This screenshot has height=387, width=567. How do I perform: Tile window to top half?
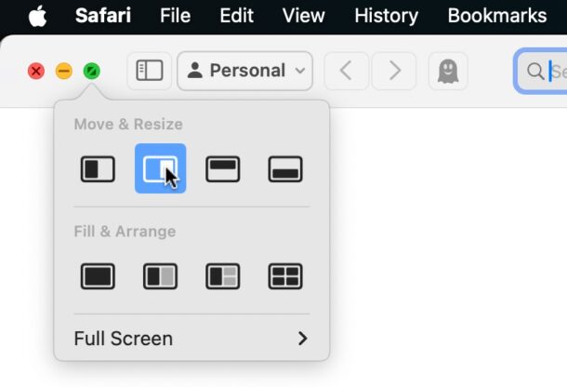click(222, 168)
